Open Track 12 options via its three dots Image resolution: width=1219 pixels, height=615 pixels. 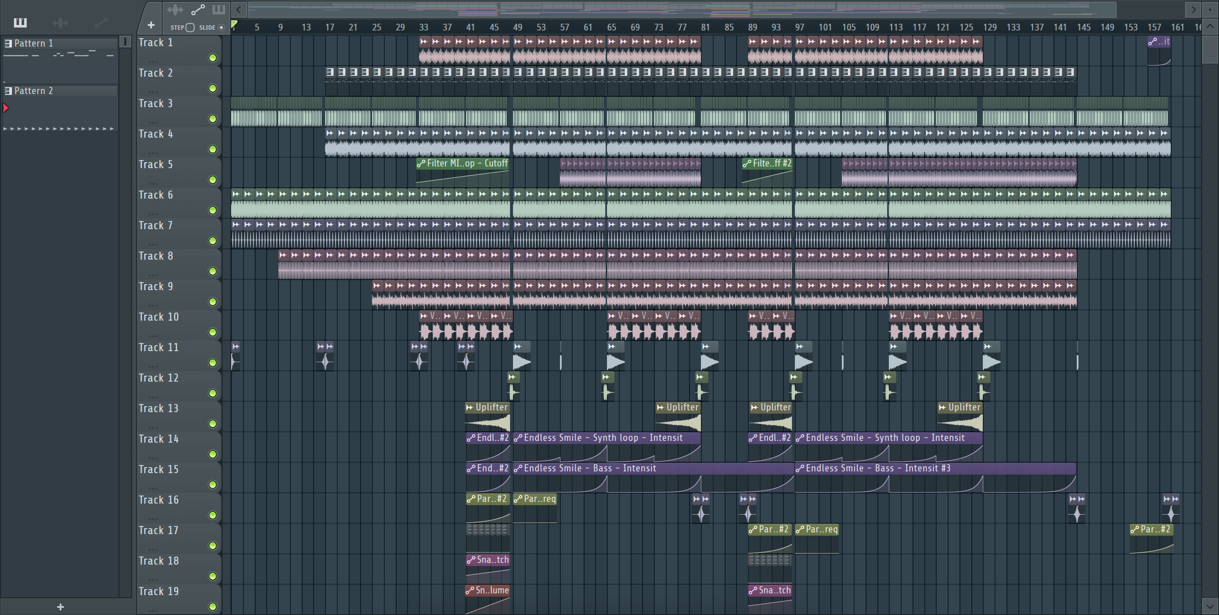pos(152,397)
